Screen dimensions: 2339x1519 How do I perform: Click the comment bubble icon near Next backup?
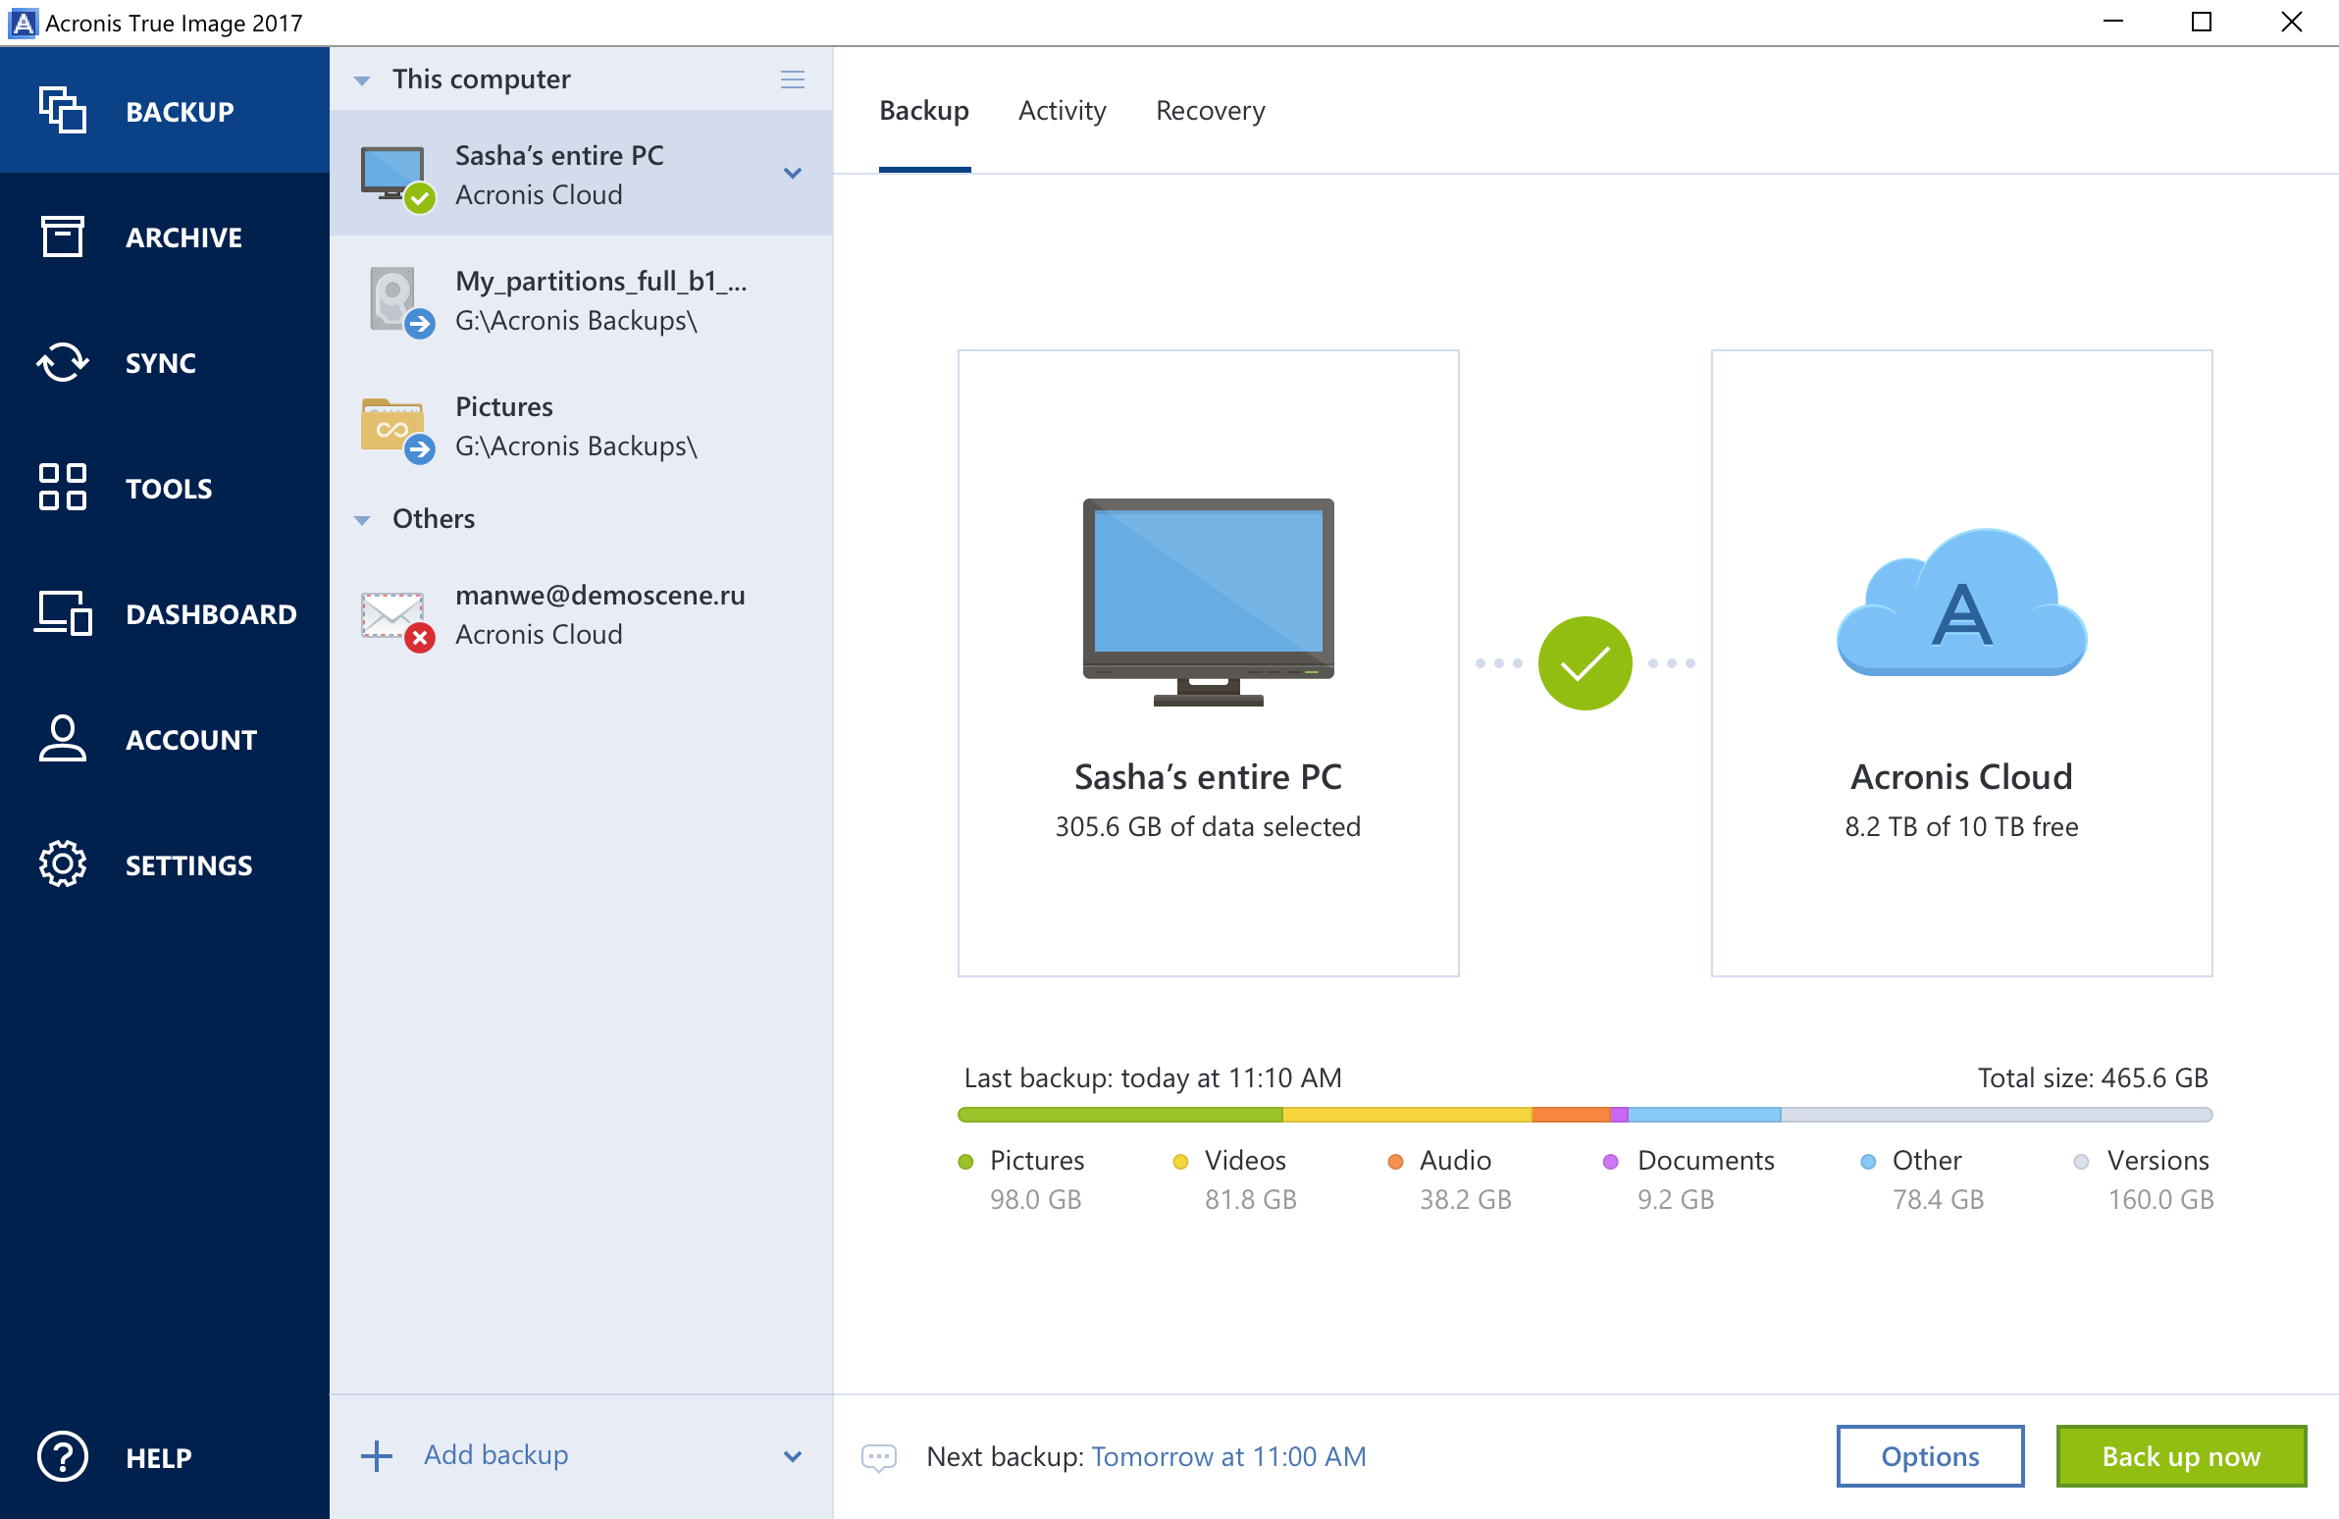coord(879,1457)
